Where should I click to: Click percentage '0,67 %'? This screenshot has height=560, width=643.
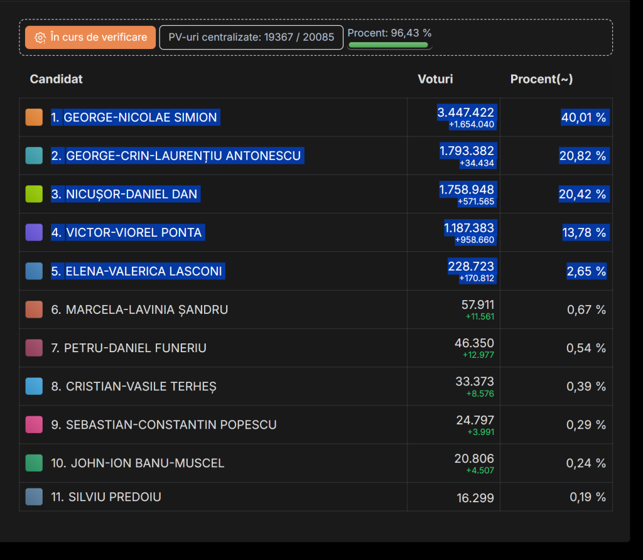pyautogui.click(x=586, y=310)
